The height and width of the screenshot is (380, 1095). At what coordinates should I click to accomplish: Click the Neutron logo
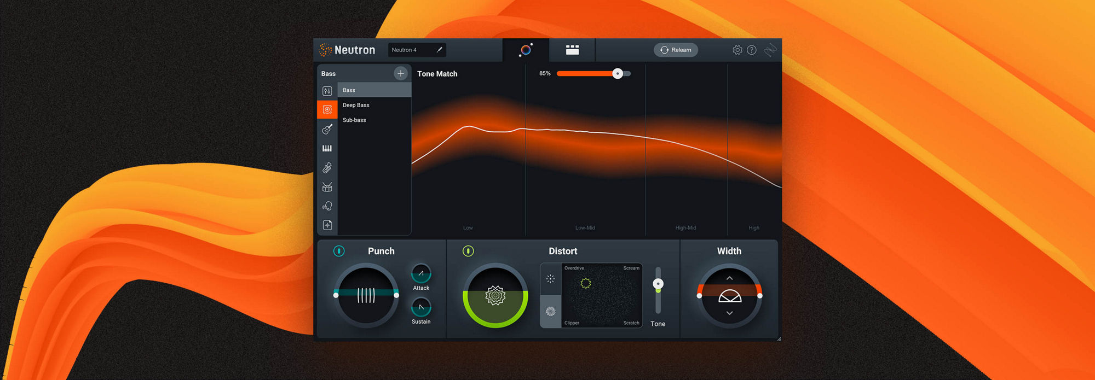point(348,50)
